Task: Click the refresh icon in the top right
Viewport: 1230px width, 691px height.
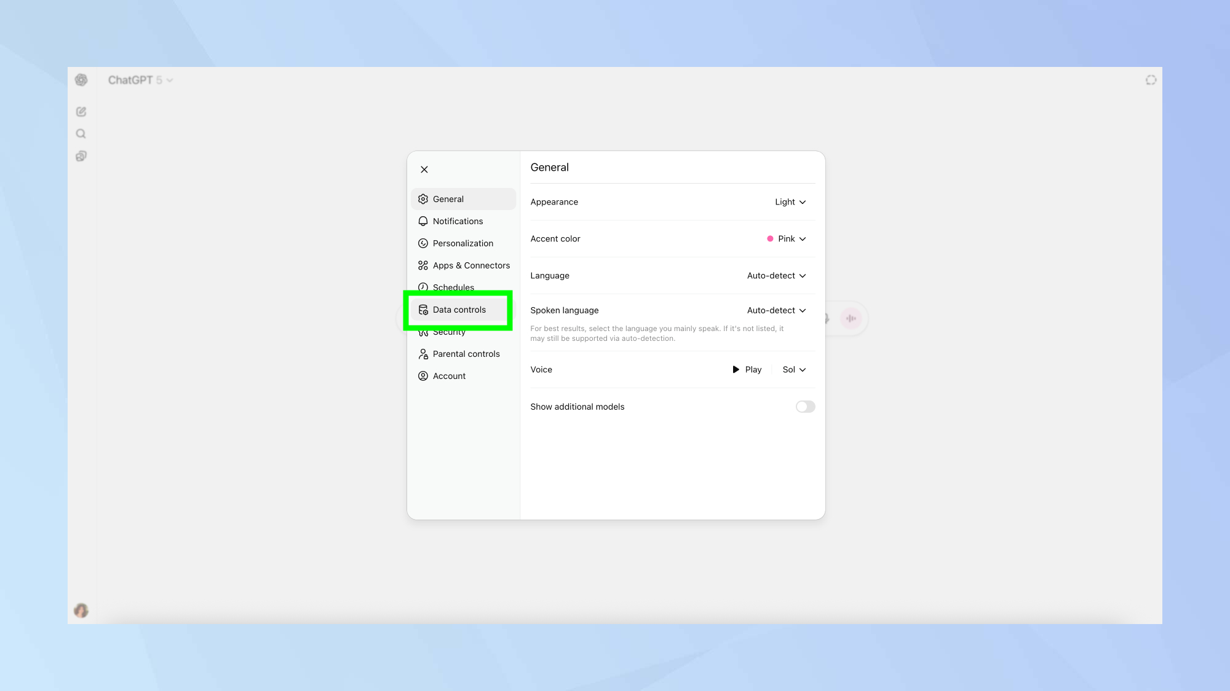Action: (x=1151, y=80)
